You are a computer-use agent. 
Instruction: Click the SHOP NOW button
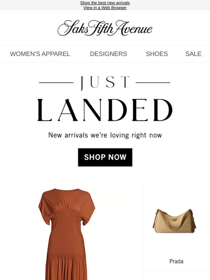[105, 157]
